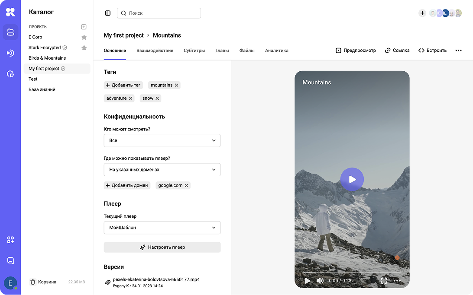Toggle the sidebar panel collapse icon
Viewport: 473px width, 295px height.
[108, 13]
